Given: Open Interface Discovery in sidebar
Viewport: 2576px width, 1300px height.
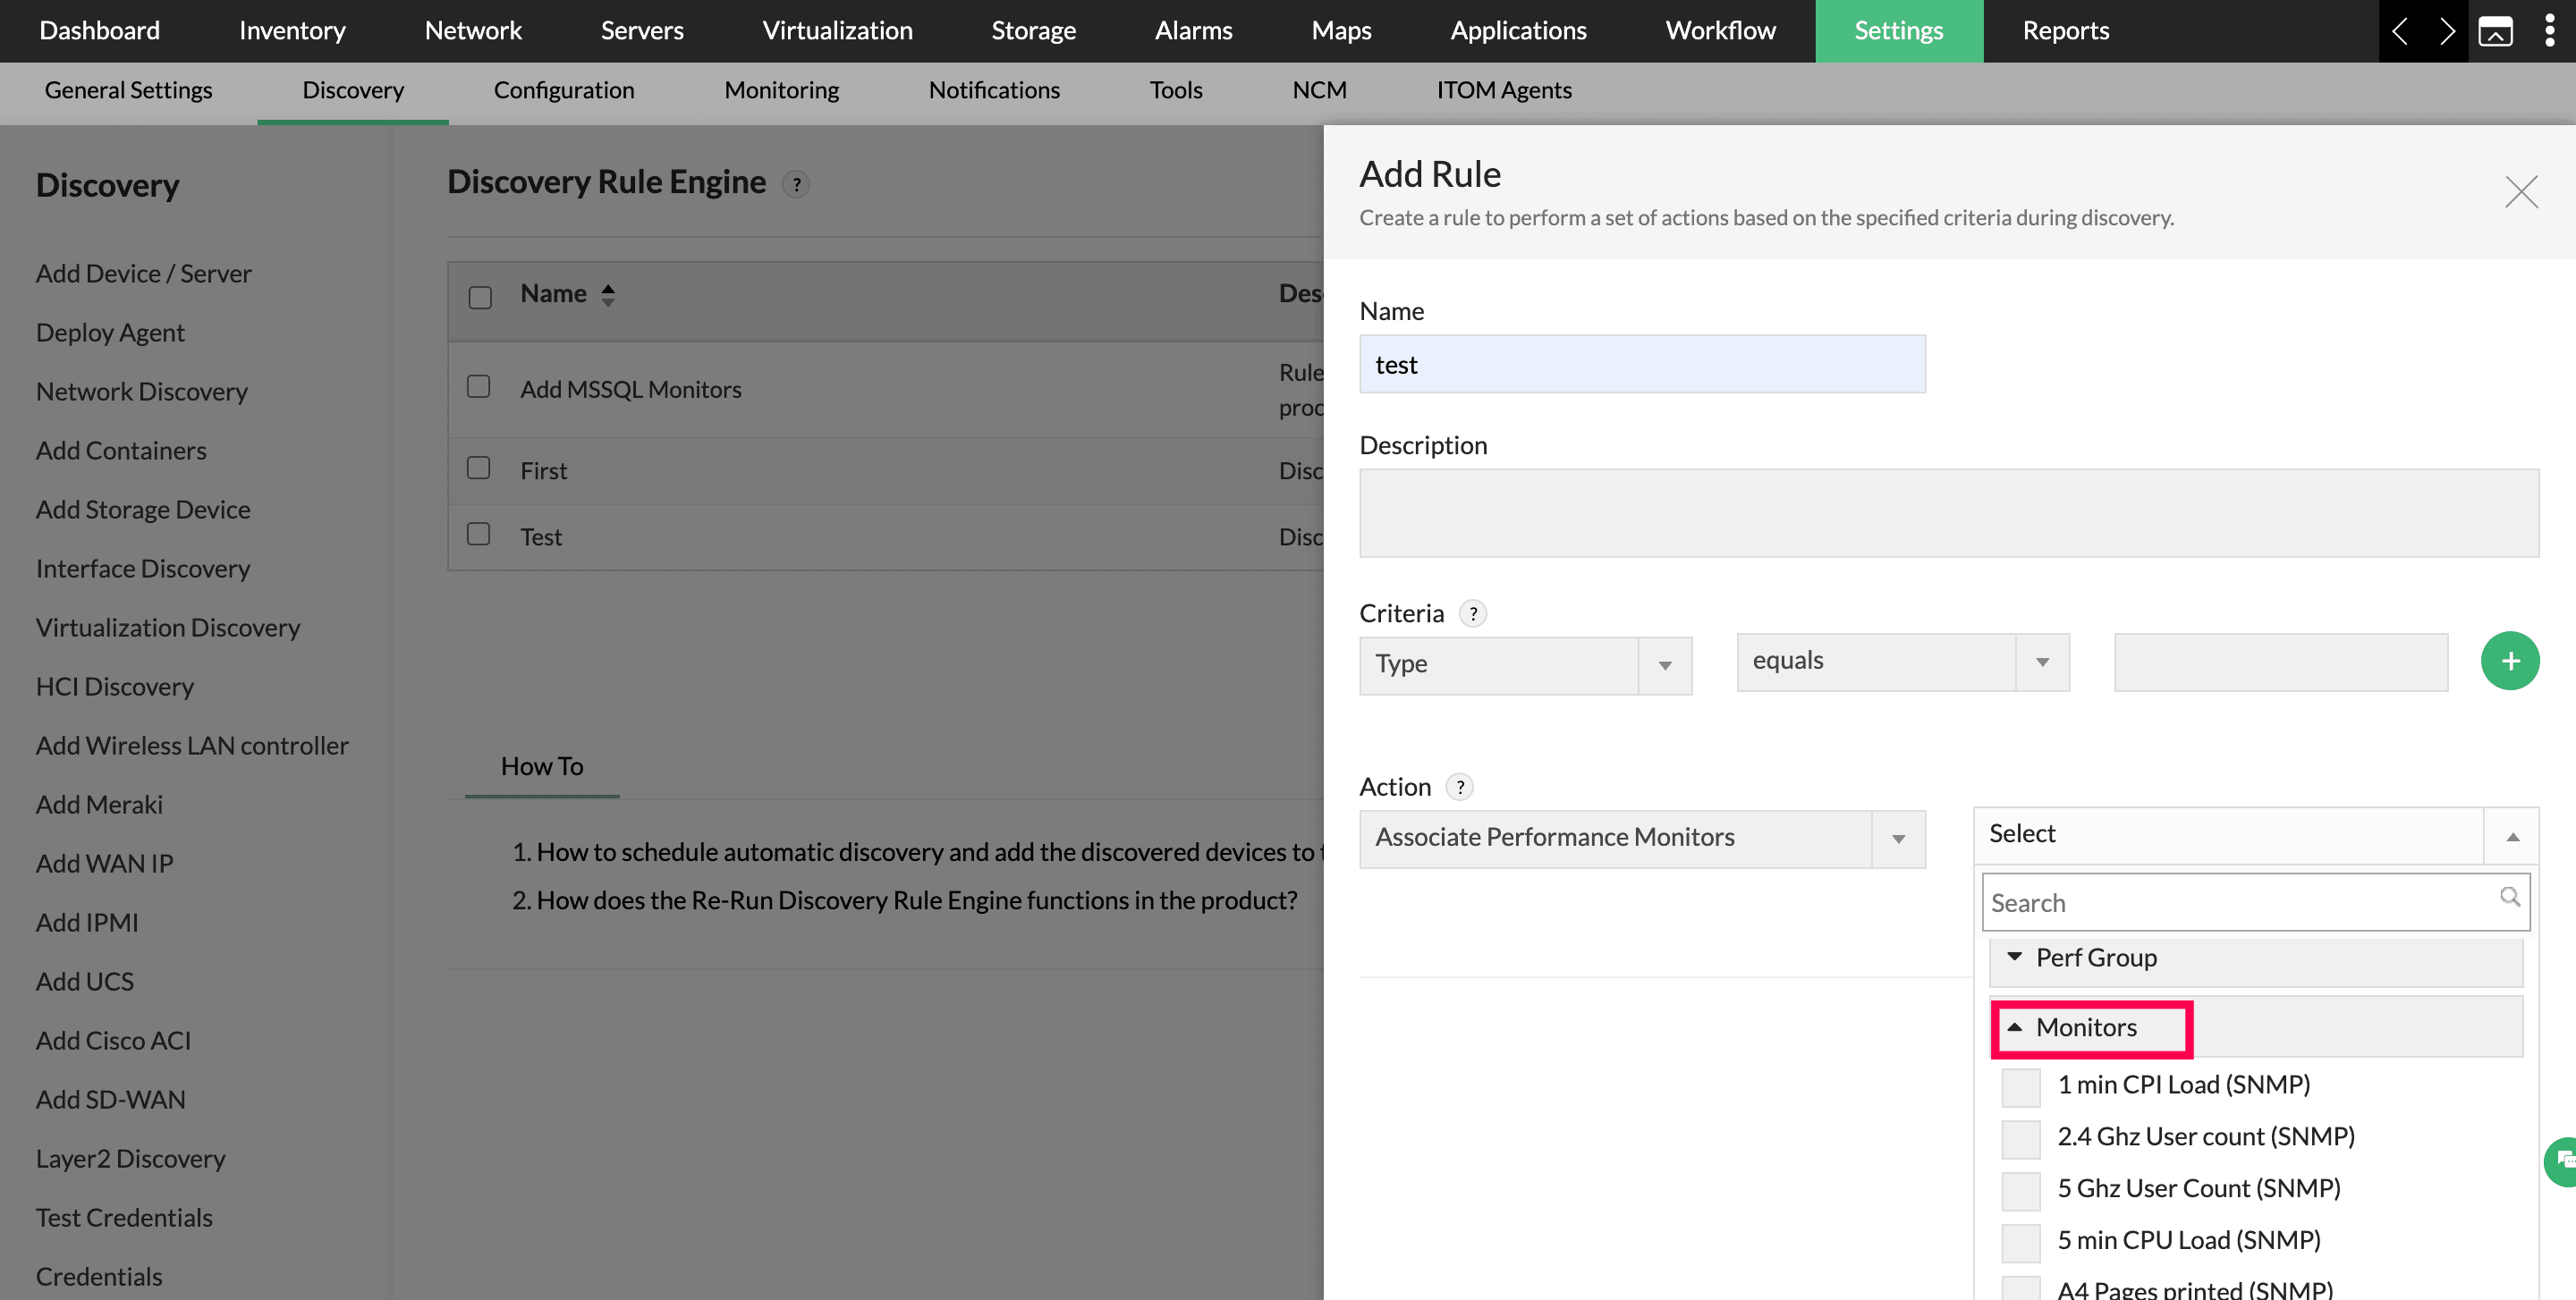Looking at the screenshot, I should (x=143, y=569).
